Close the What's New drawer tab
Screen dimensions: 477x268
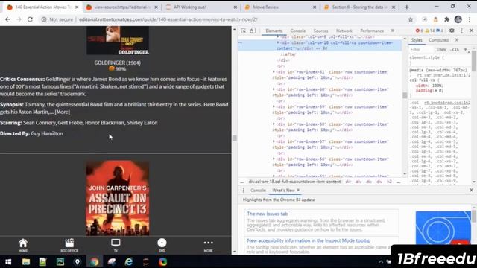pos(298,191)
